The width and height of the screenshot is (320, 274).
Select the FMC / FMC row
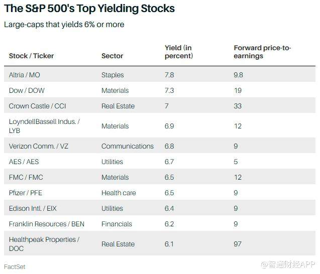[25, 177]
